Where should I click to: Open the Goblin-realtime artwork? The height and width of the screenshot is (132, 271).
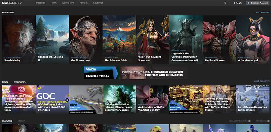(86, 40)
